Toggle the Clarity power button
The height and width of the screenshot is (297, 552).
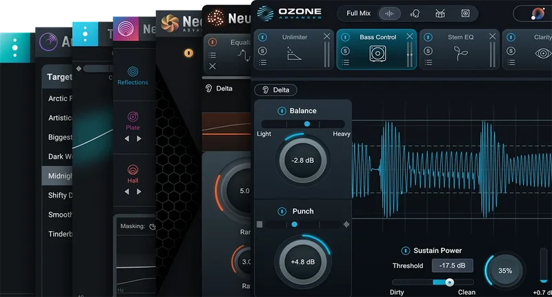point(511,37)
